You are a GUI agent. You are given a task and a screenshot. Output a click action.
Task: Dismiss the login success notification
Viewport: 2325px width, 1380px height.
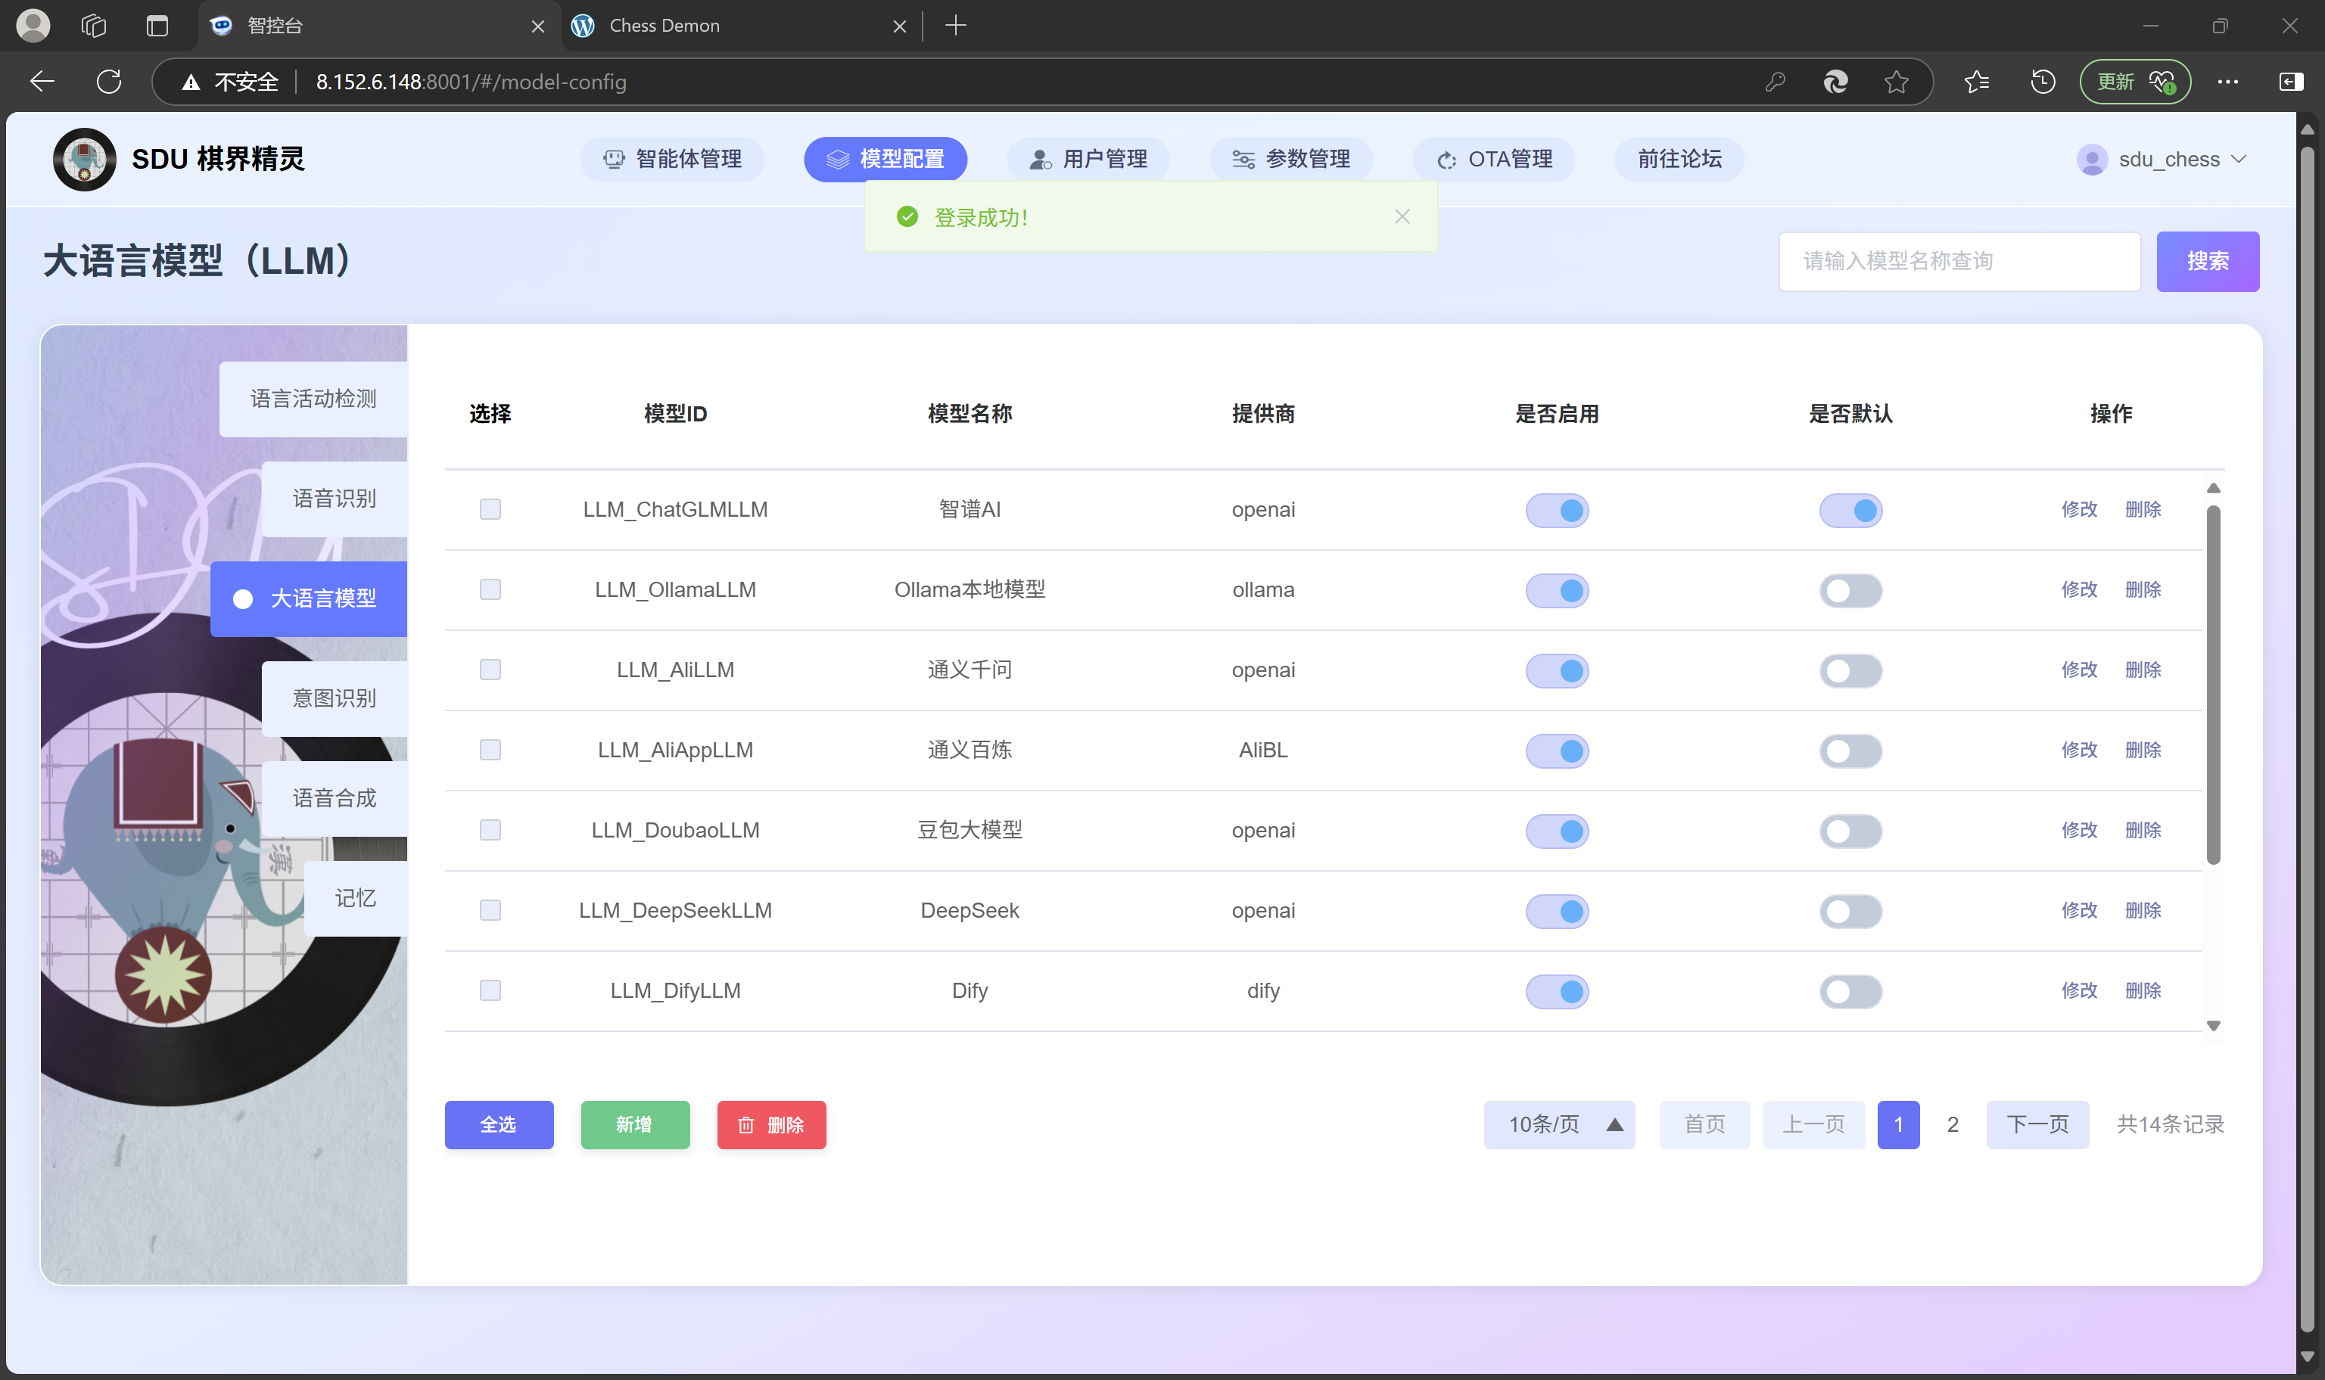click(1402, 216)
